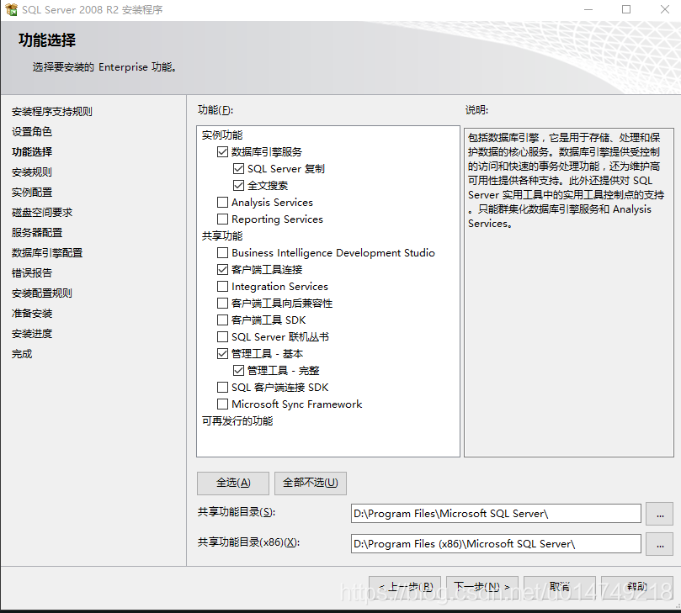
Task: Enable the Reporting Services checkbox
Action: point(222,219)
